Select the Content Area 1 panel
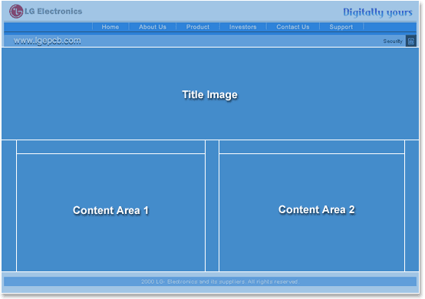Image resolution: width=425 pixels, height=299 pixels. [110, 212]
